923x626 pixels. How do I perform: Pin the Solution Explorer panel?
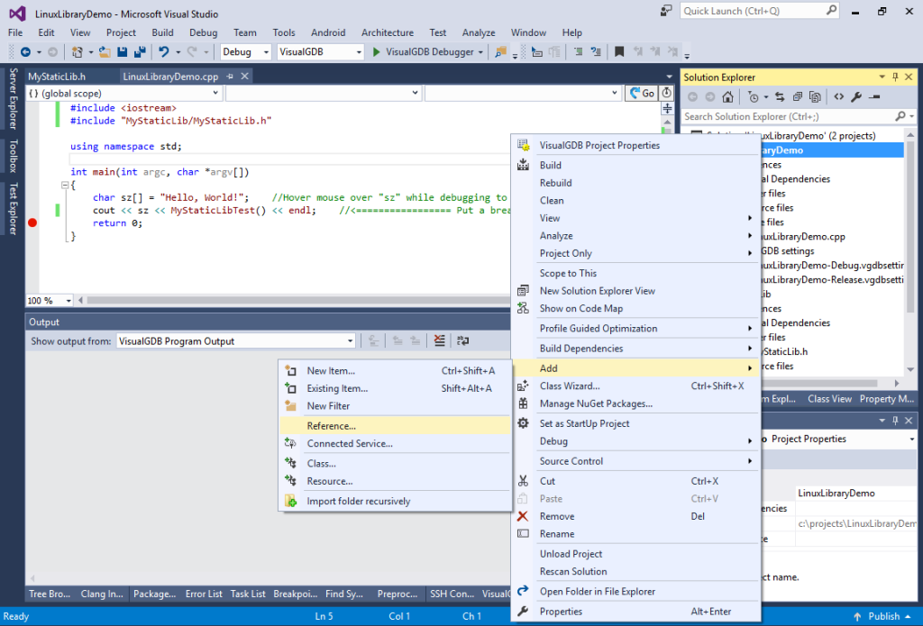[895, 77]
